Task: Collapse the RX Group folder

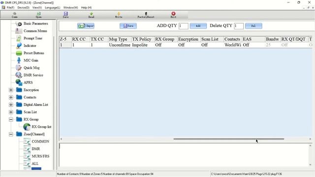Action: coord(11,119)
